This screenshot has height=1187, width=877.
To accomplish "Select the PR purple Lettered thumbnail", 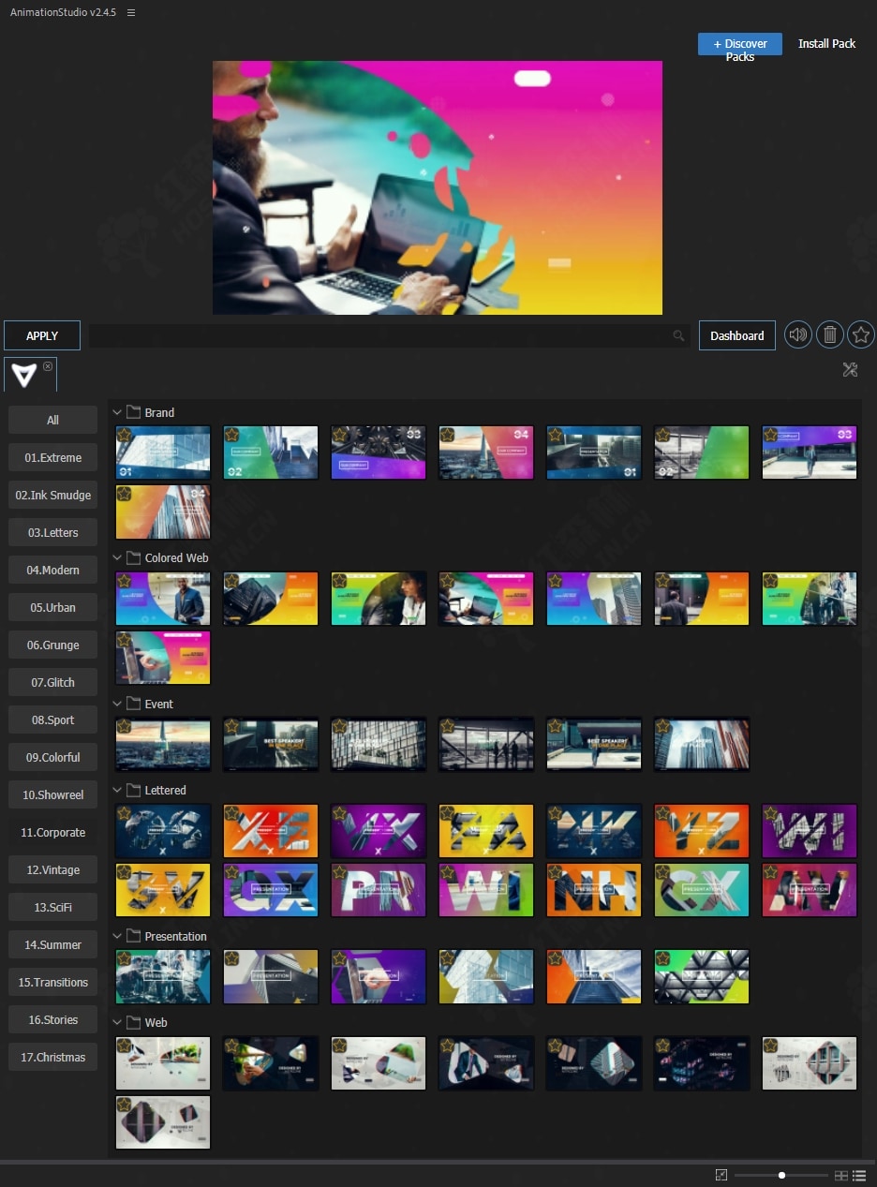I will [379, 890].
